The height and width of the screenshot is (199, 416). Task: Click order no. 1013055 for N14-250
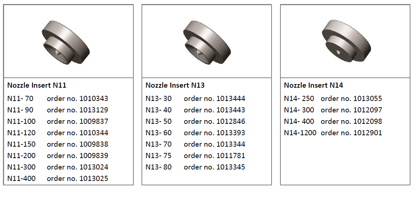click(x=351, y=99)
